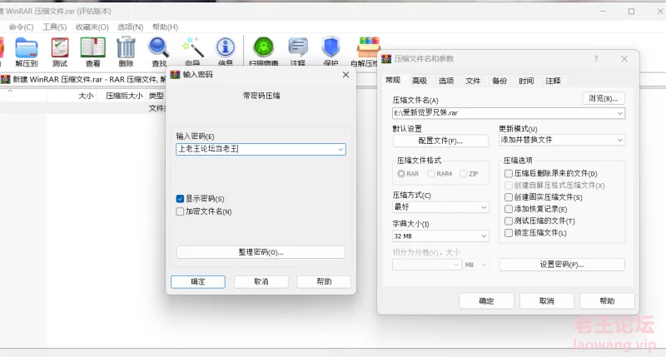Switch to the 注释 Comment tab
This screenshot has height=357, width=666.
click(553, 81)
